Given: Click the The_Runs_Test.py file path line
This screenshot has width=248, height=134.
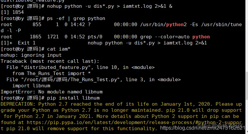Looking at the screenshot, I should coord(93,80).
